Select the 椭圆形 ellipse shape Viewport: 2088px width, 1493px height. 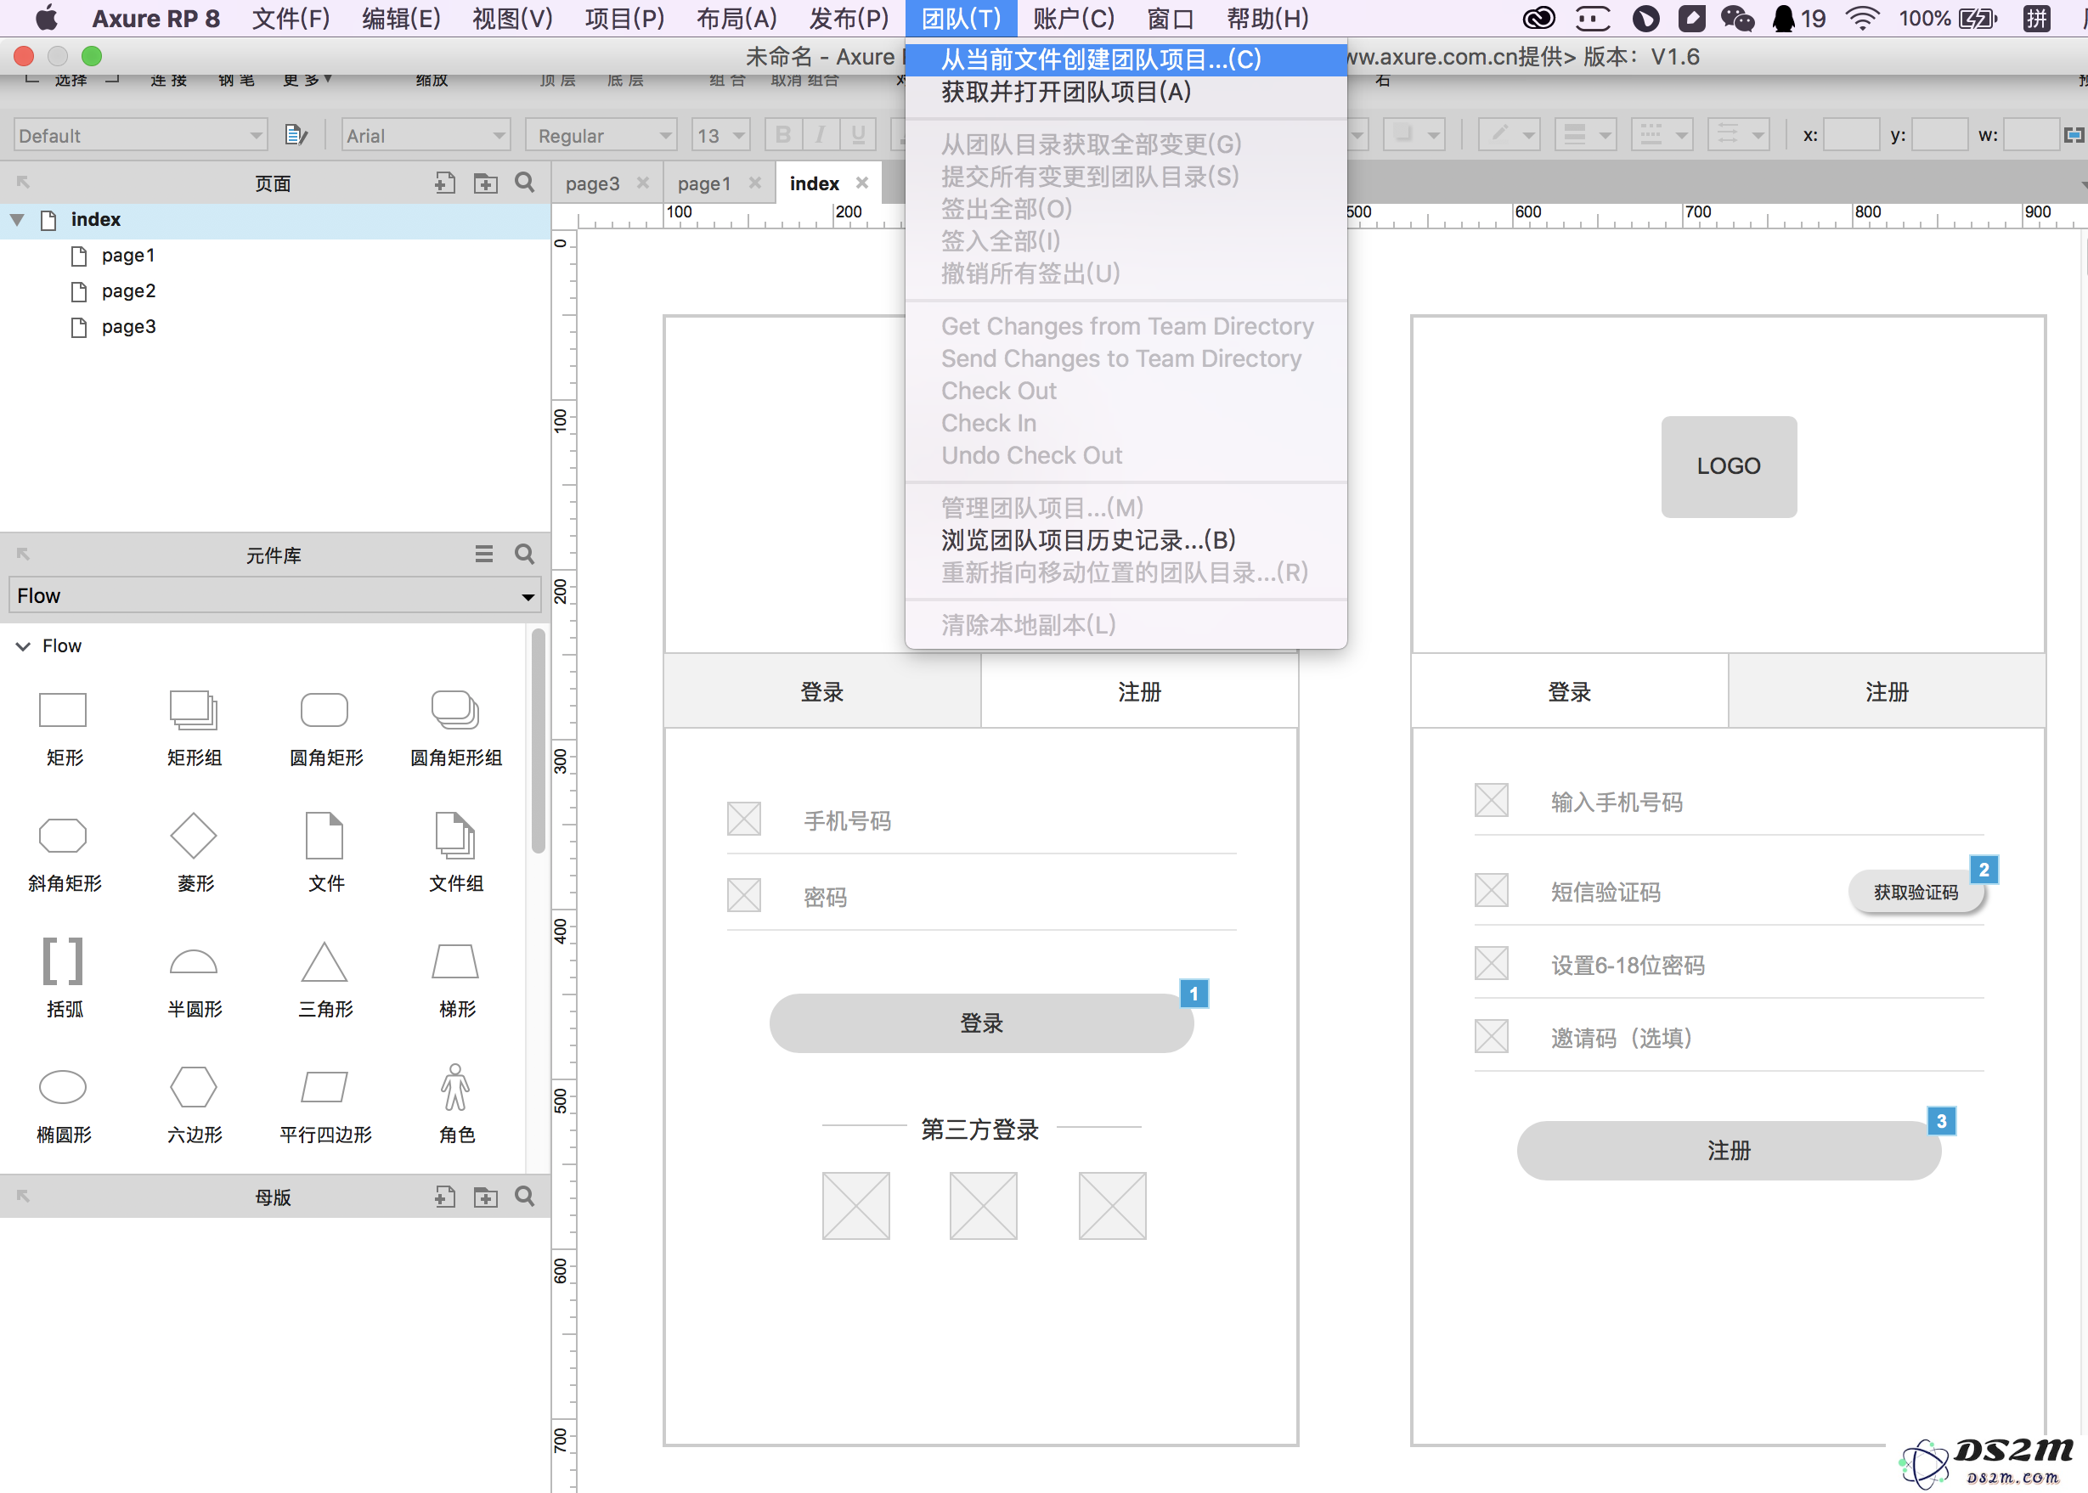pyautogui.click(x=64, y=1087)
